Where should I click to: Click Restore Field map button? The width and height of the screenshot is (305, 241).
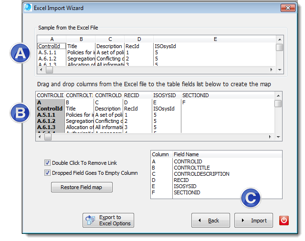click(82, 187)
